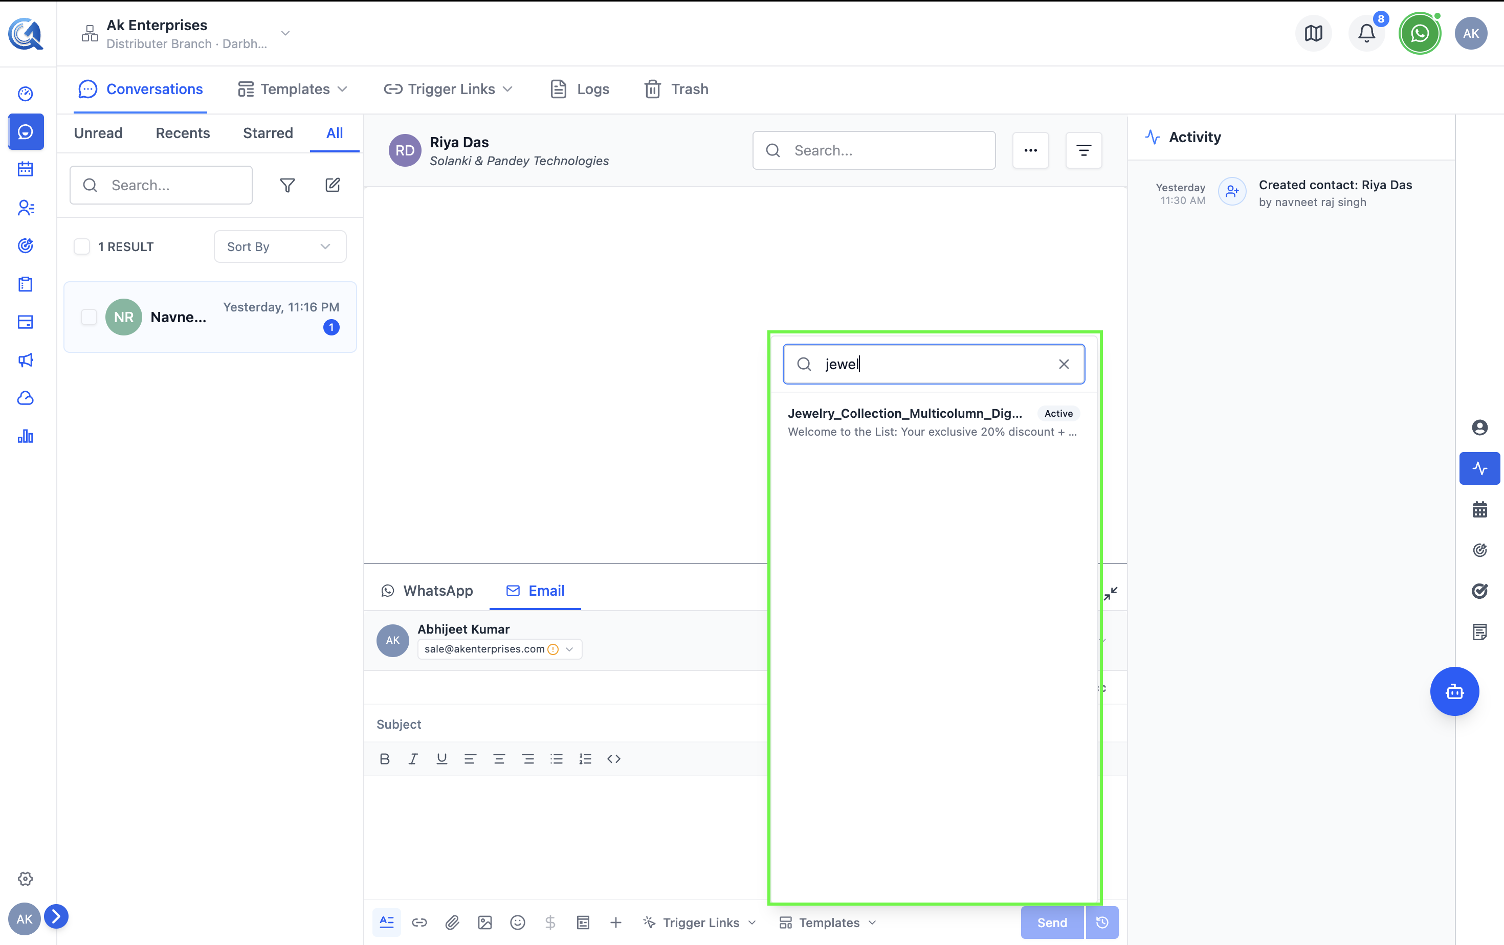Expand the Templates menu in top navigation
1504x945 pixels.
coord(293,89)
